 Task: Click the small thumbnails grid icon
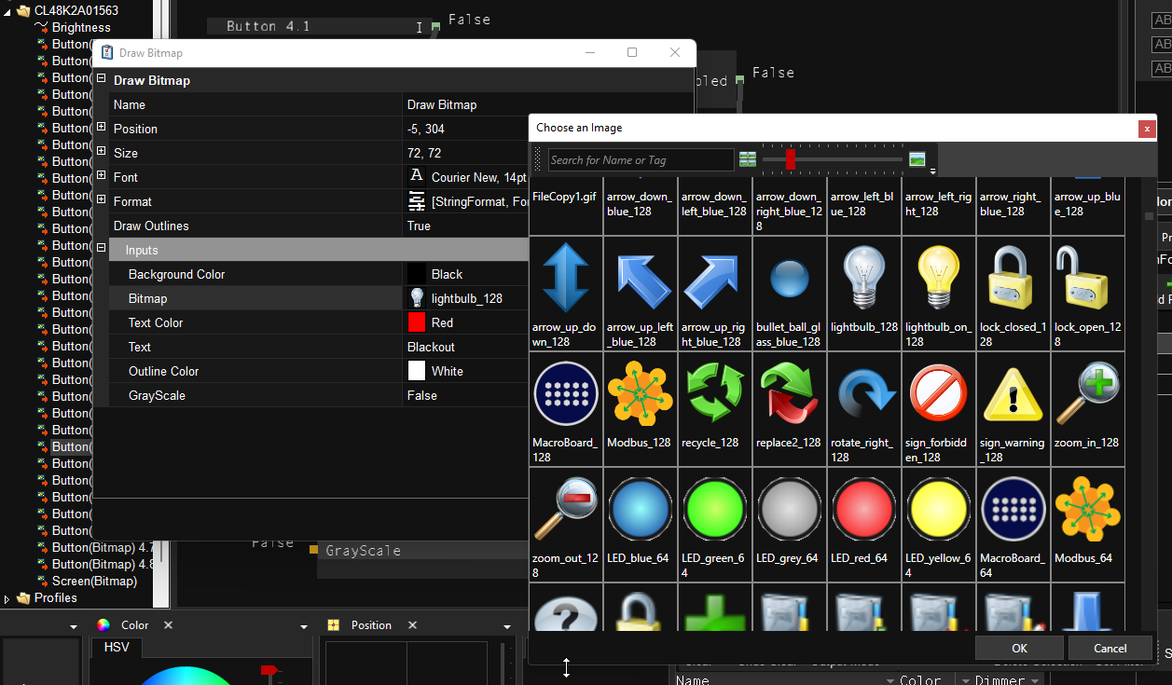748,159
